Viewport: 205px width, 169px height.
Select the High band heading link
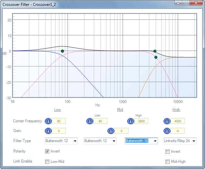tap(176, 110)
